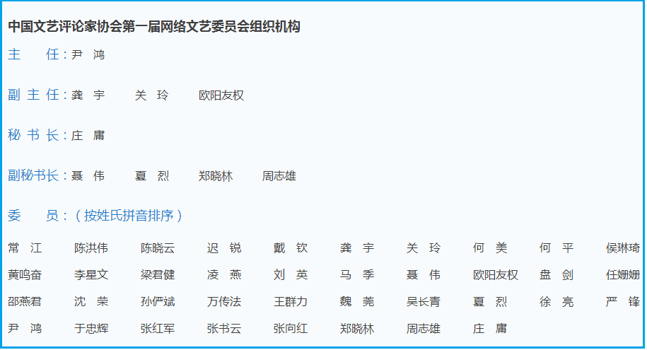This screenshot has width=647, height=350.
Task: Select the name 王群力
Action: click(291, 302)
